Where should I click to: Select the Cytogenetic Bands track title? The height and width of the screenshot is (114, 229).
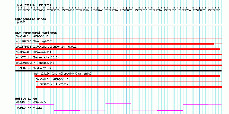pyautogui.click(x=31, y=19)
